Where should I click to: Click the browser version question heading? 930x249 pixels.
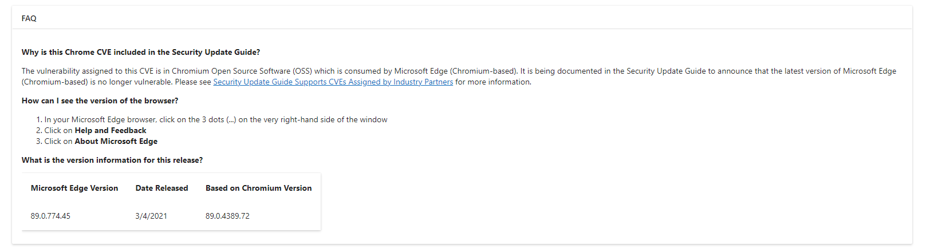(x=100, y=101)
